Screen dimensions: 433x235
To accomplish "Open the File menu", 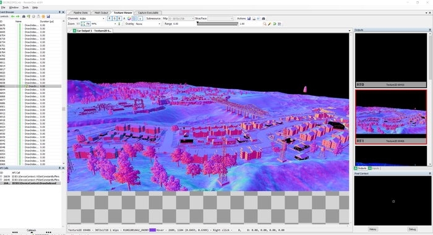I will 3,7.
